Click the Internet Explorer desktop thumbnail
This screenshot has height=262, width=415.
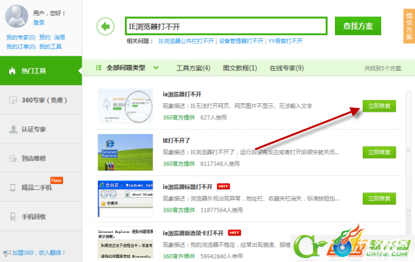point(126,152)
